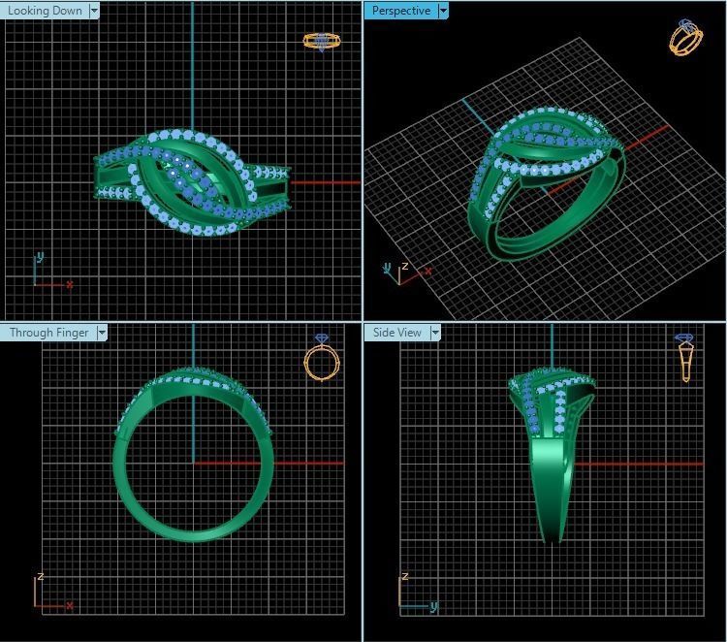Select the ring profile in Side View viewport
This screenshot has height=642, width=727.
(552, 456)
